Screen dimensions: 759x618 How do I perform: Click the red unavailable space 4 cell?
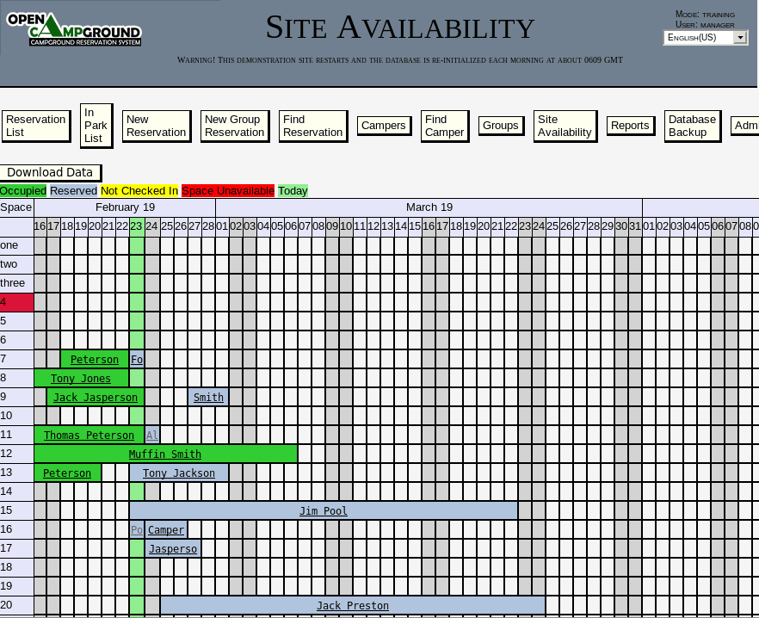[x=17, y=302]
